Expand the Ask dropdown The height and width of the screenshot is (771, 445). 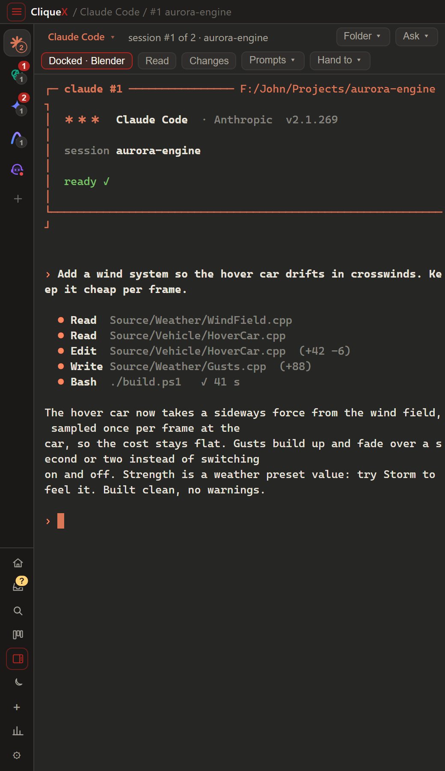(416, 36)
